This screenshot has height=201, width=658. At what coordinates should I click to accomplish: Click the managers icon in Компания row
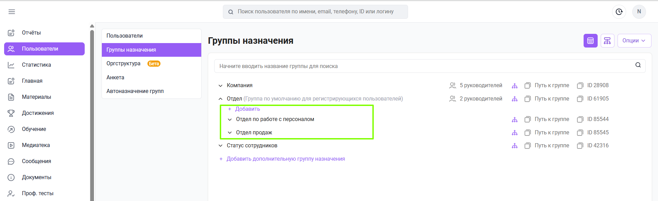coord(453,85)
